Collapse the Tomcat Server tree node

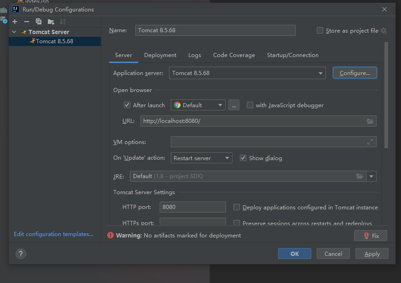point(14,32)
